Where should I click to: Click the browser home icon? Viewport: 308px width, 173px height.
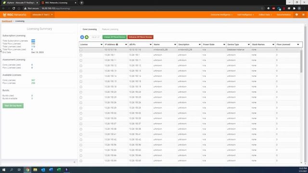click(x=19, y=9)
